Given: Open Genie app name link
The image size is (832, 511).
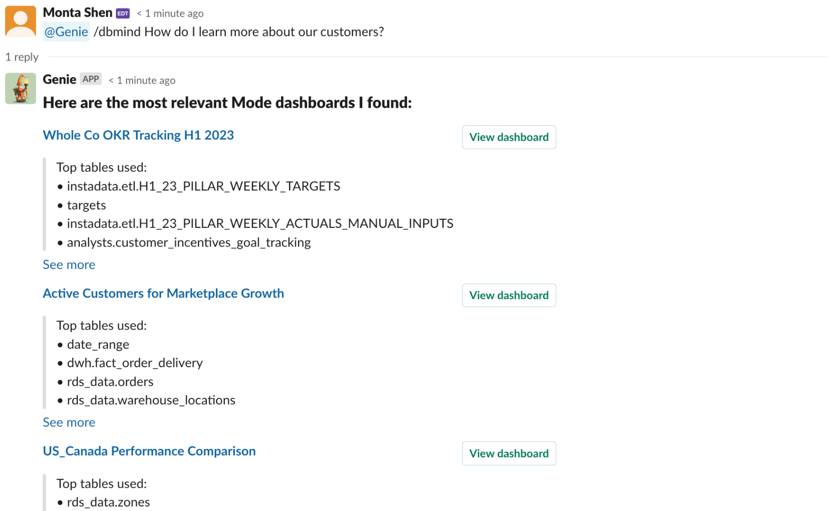Looking at the screenshot, I should tap(60, 80).
